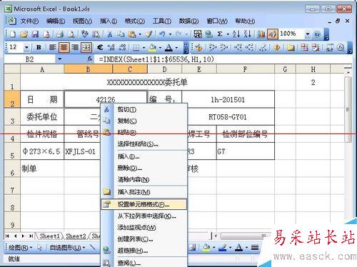This screenshot has width=357, height=267.
Task: Open the Name Box dropdown arrow
Action: coord(59,59)
